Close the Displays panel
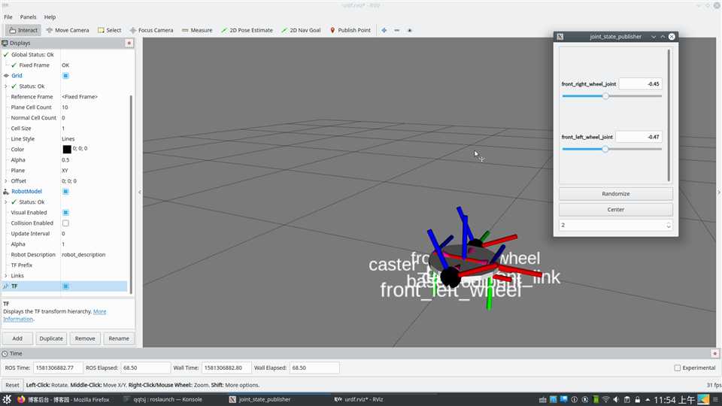 click(129, 43)
